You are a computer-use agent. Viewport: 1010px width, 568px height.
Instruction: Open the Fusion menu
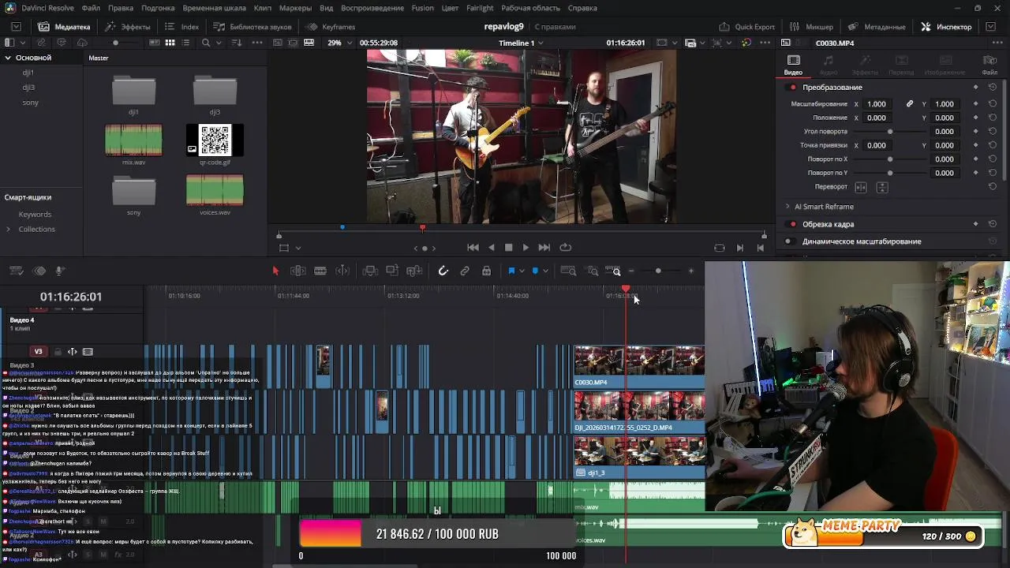[422, 8]
